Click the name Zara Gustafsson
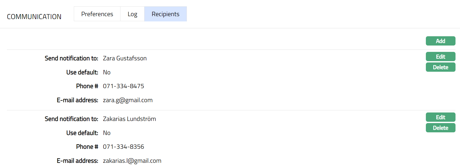The height and width of the screenshot is (167, 460). (x=125, y=58)
